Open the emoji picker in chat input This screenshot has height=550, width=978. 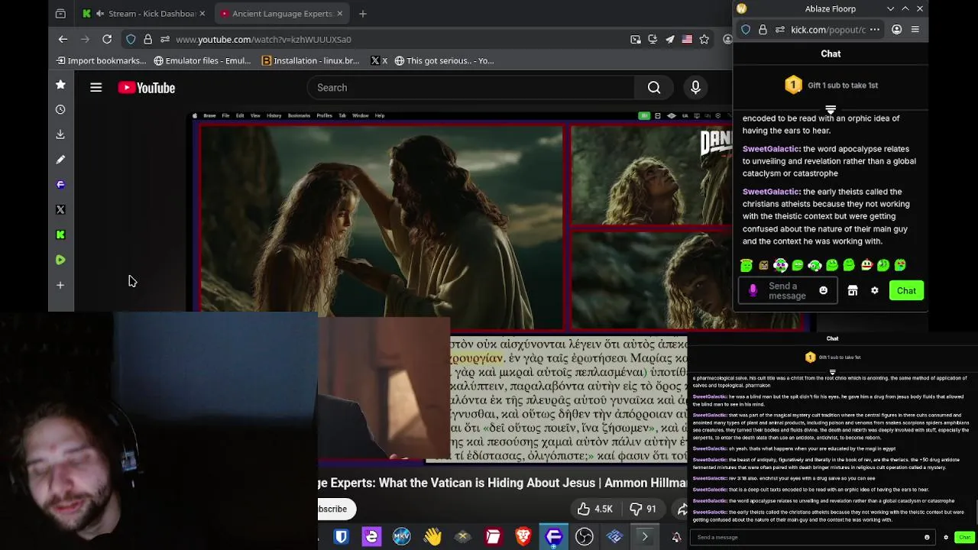(x=824, y=290)
